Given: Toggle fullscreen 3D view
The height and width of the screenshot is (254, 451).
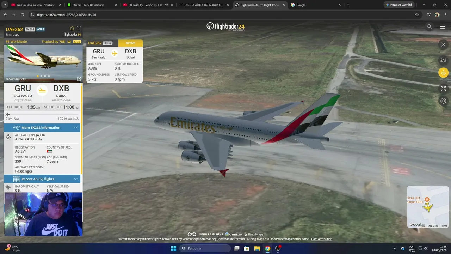Looking at the screenshot, I should click(443, 89).
